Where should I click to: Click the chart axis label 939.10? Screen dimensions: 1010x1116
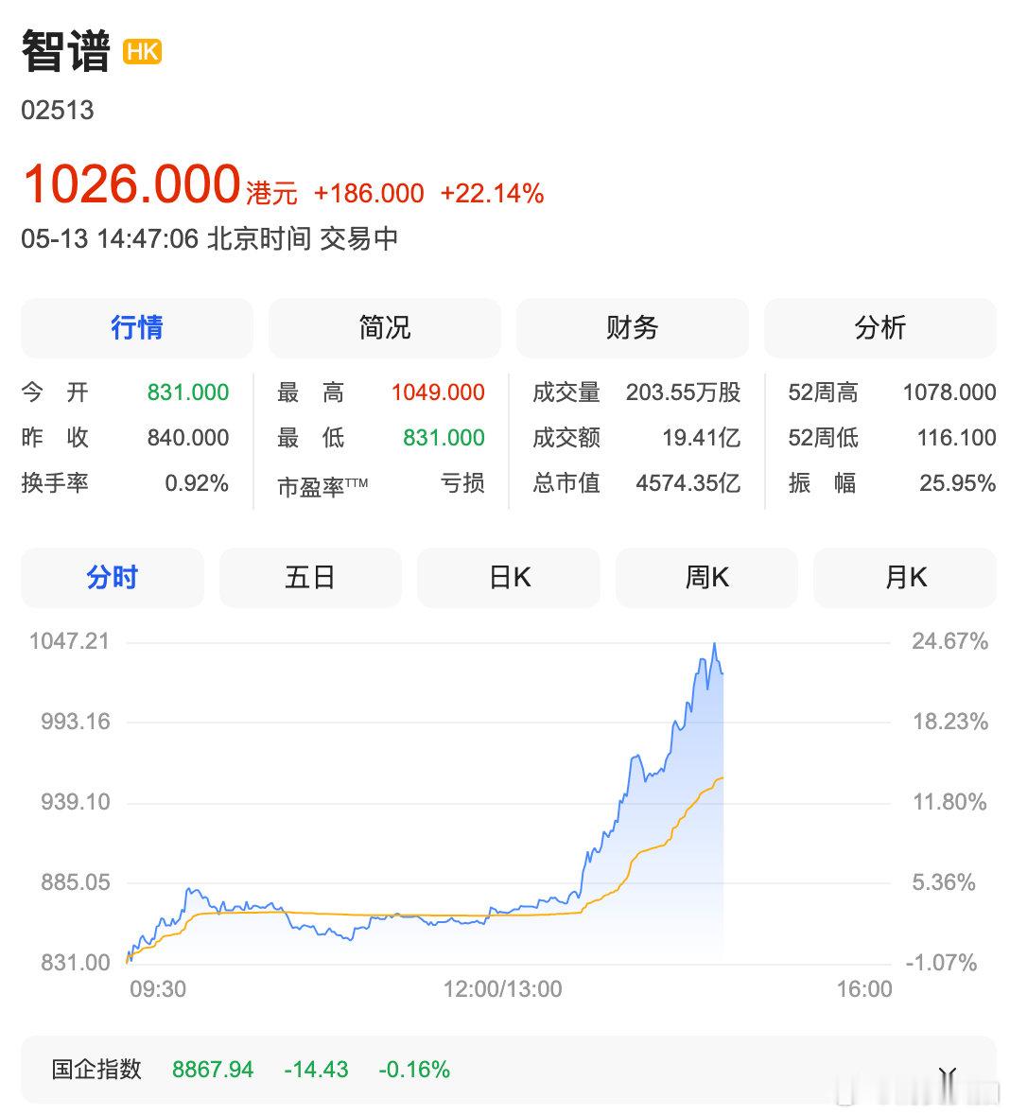pyautogui.click(x=76, y=802)
